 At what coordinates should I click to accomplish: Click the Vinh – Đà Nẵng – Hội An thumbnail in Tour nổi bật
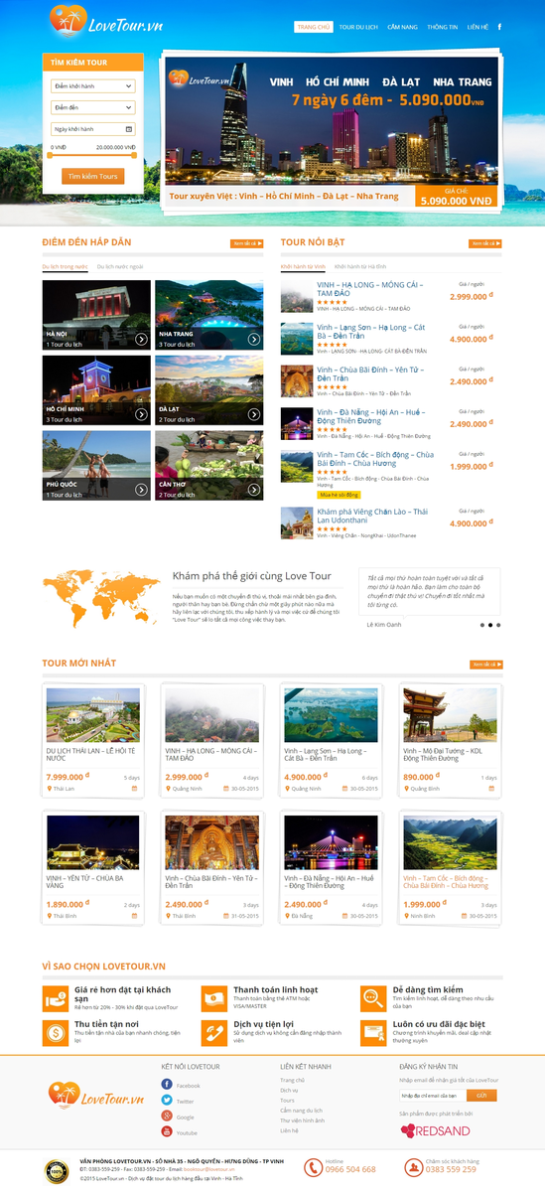(x=297, y=423)
